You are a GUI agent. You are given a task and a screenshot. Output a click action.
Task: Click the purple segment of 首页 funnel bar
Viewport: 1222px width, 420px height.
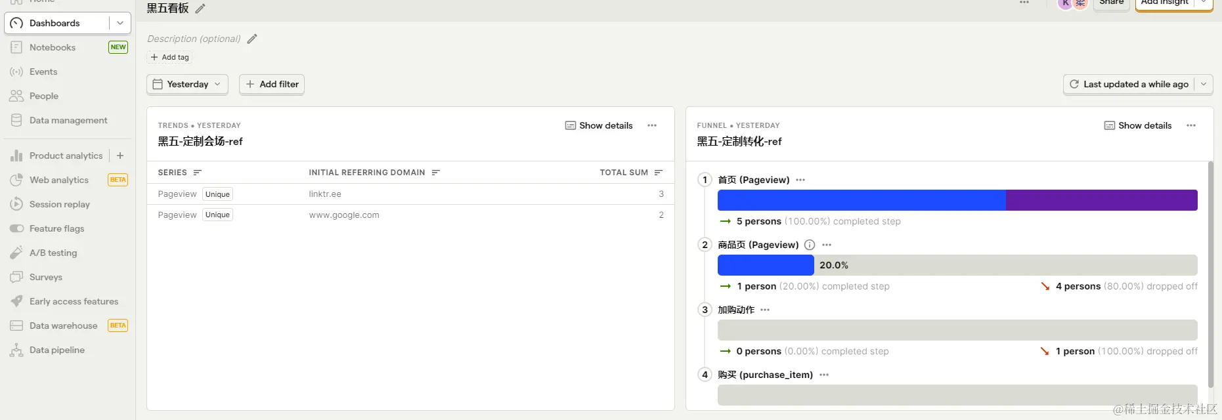click(x=1101, y=200)
